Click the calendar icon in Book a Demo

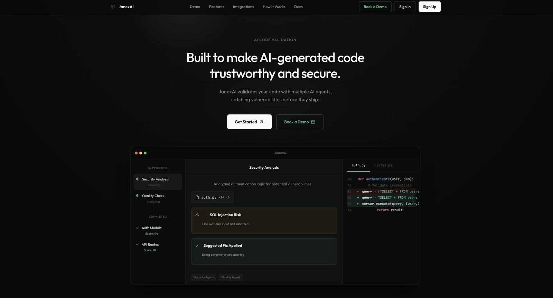pyautogui.click(x=313, y=122)
